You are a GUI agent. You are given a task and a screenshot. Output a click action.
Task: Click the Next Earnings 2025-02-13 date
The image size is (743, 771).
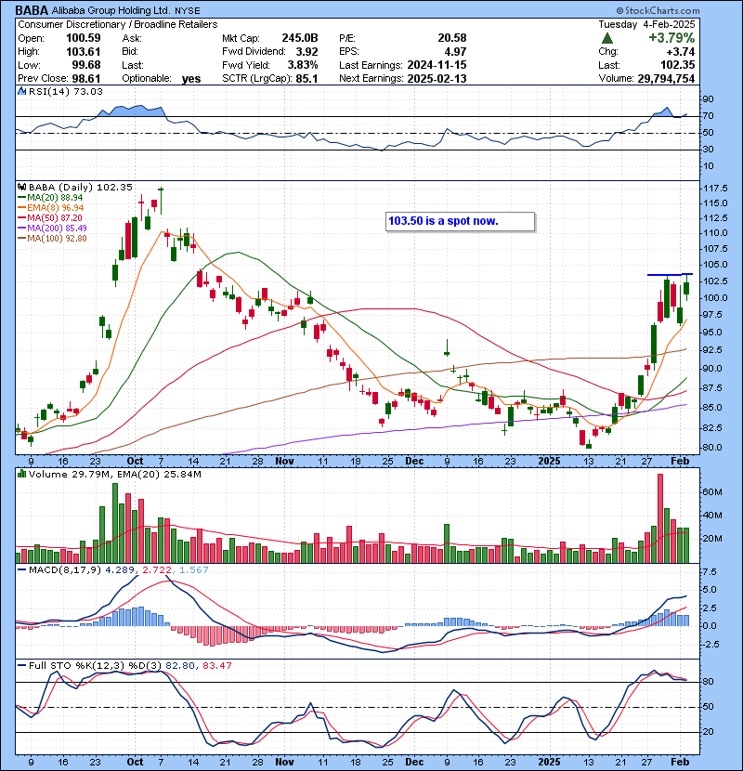437,79
